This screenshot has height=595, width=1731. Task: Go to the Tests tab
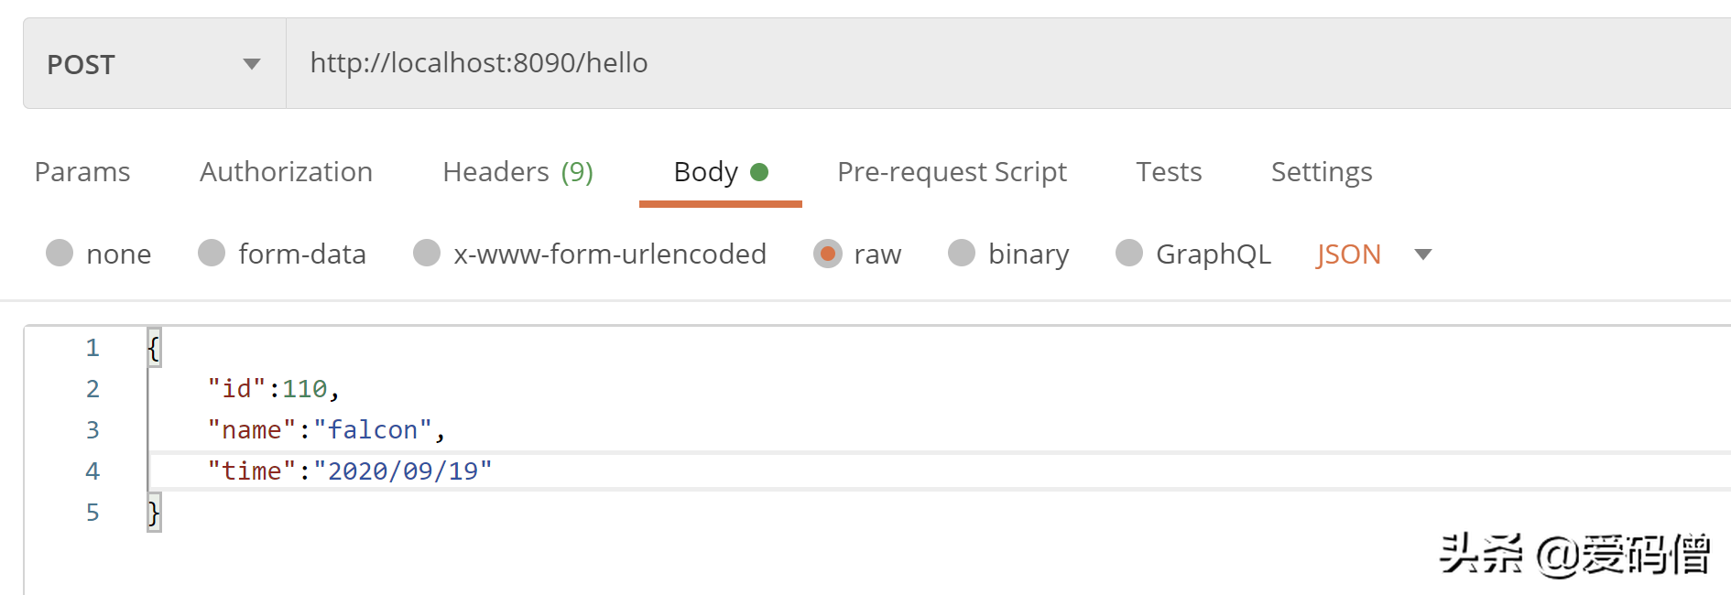[1169, 172]
